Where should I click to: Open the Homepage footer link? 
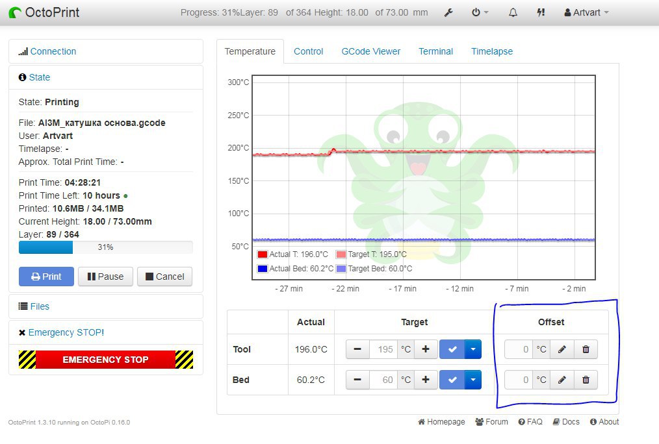point(441,422)
